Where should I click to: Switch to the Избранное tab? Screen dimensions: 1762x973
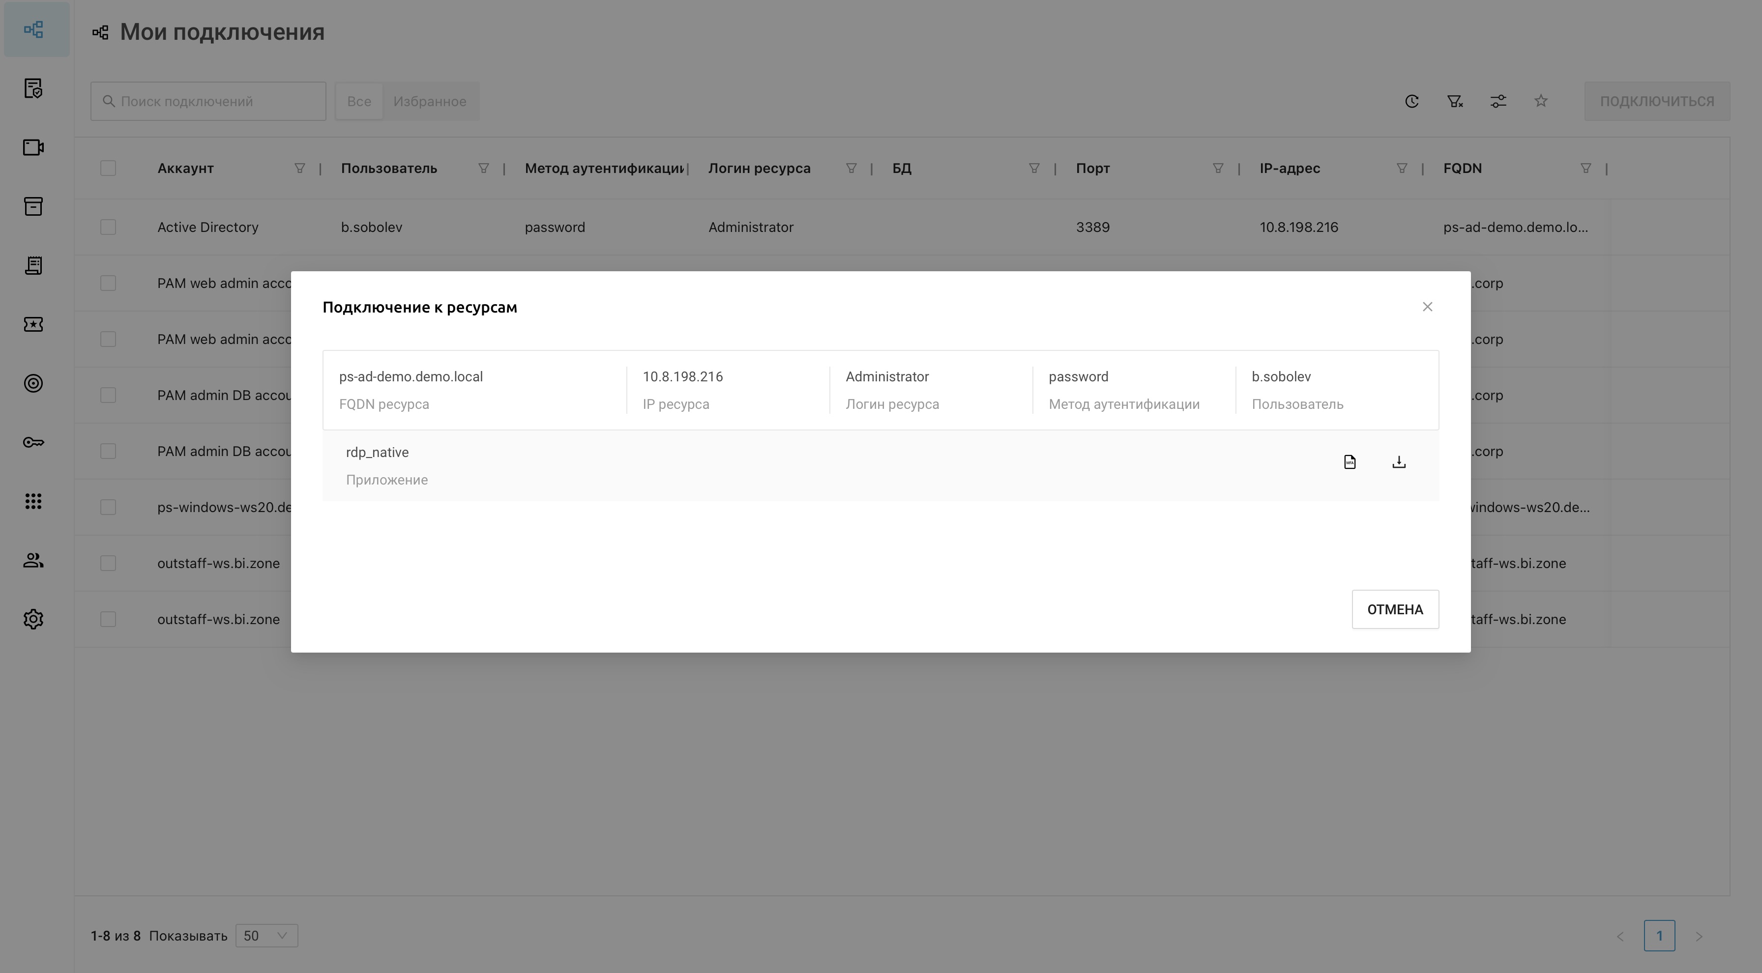430,101
